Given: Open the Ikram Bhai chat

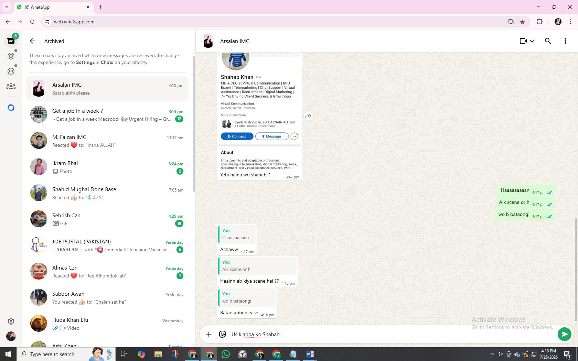Looking at the screenshot, I should 107,167.
